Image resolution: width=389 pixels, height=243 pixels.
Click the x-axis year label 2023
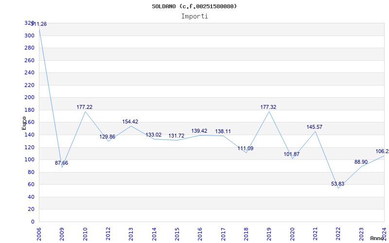tap(361, 234)
